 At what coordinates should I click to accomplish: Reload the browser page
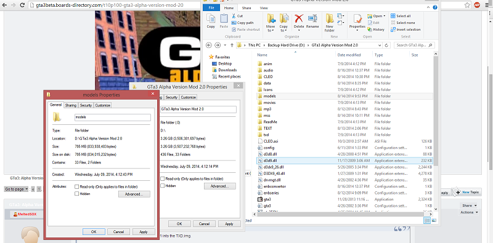pyautogui.click(x=23, y=5)
